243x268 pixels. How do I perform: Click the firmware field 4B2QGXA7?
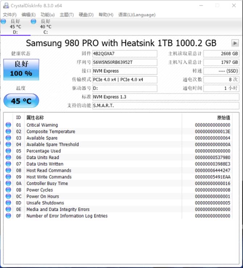(x=125, y=54)
